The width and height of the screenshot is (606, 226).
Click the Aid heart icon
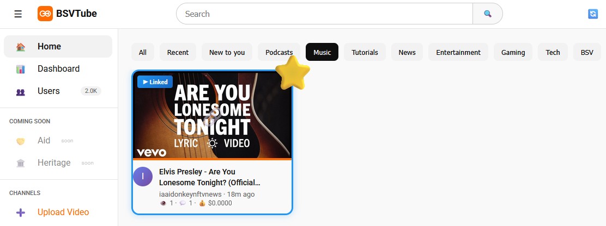coord(21,141)
